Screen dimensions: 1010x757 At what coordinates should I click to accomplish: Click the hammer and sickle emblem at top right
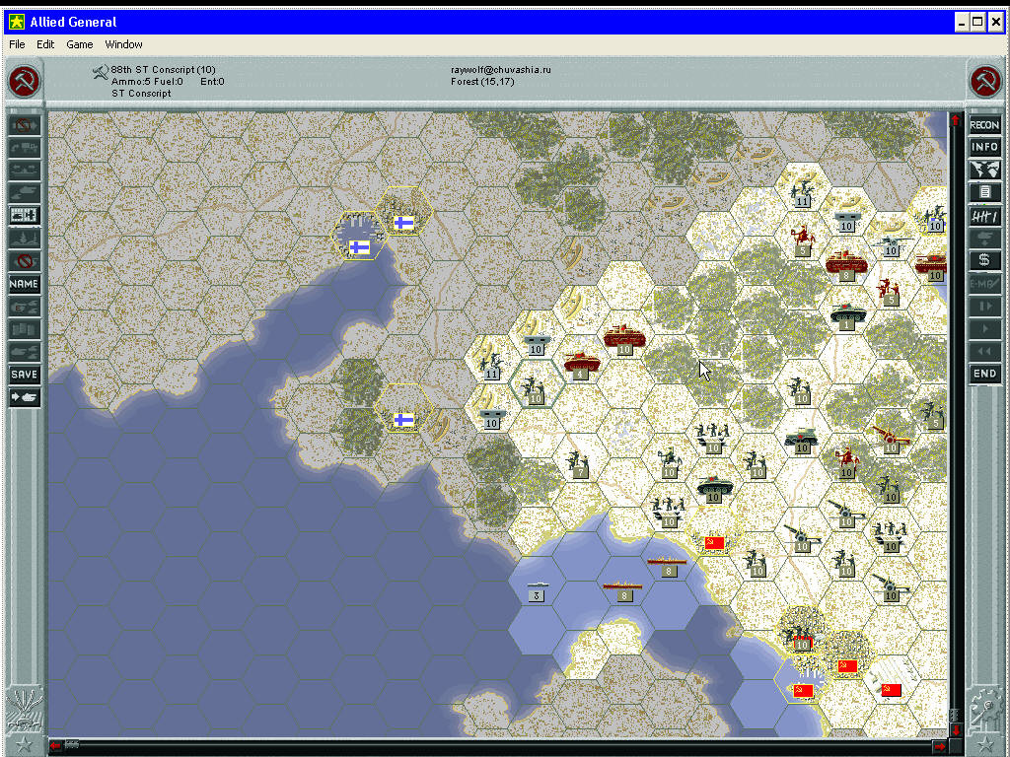coord(985,82)
